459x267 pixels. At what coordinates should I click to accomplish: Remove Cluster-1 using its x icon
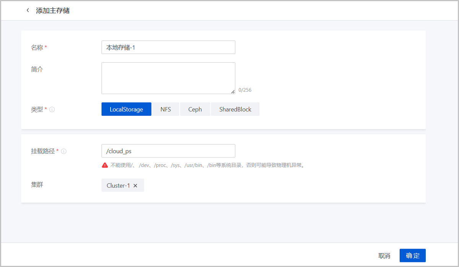coord(135,186)
